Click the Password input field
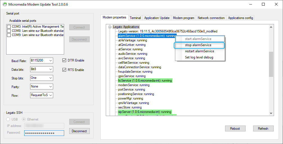Viewport: 283px width, 144px height. pos(44,133)
